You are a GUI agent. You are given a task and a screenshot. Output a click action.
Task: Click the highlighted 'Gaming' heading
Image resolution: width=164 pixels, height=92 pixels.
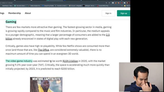coord(11,22)
